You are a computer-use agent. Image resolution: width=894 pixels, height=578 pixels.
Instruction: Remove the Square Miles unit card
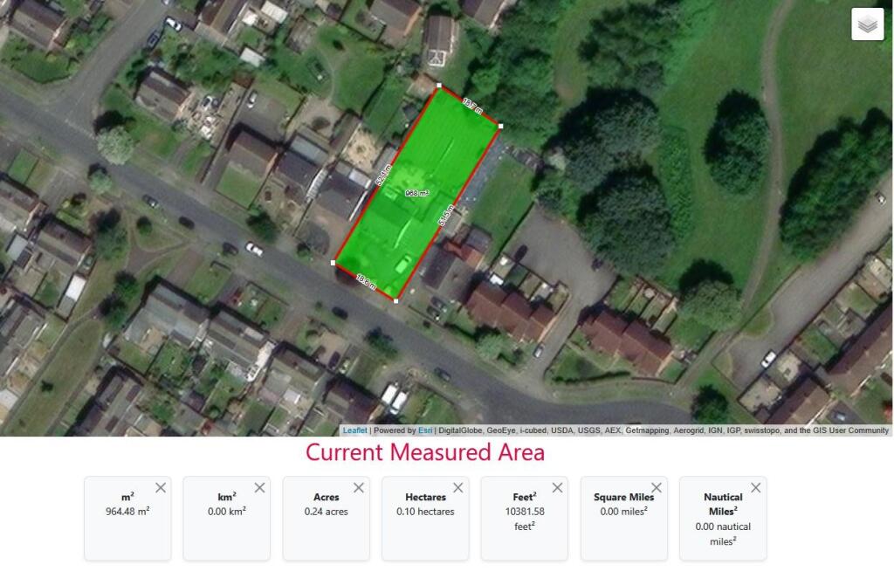pos(657,487)
